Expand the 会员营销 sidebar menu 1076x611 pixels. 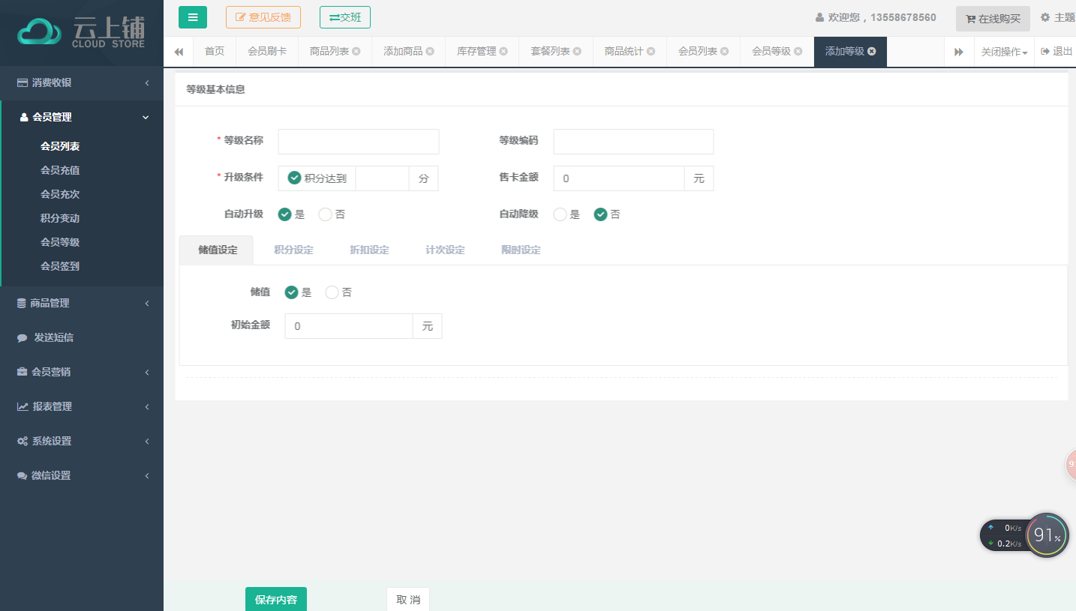pos(82,372)
